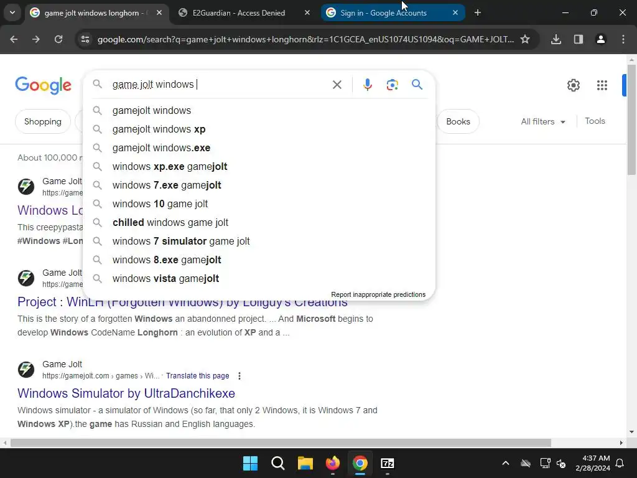Reload the current page
637x478 pixels.
coord(58,39)
